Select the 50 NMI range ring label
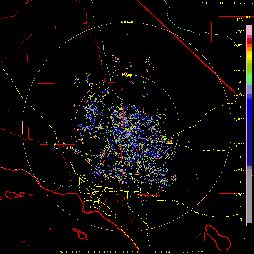Screen dimensions: 254x254 (127, 75)
